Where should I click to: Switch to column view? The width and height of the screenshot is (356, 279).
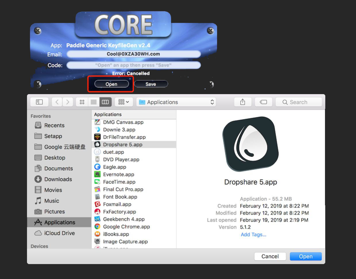[105, 102]
